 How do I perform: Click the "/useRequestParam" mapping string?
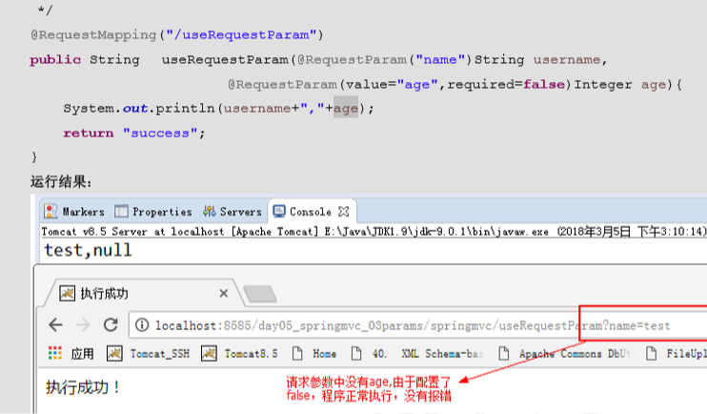(x=244, y=34)
